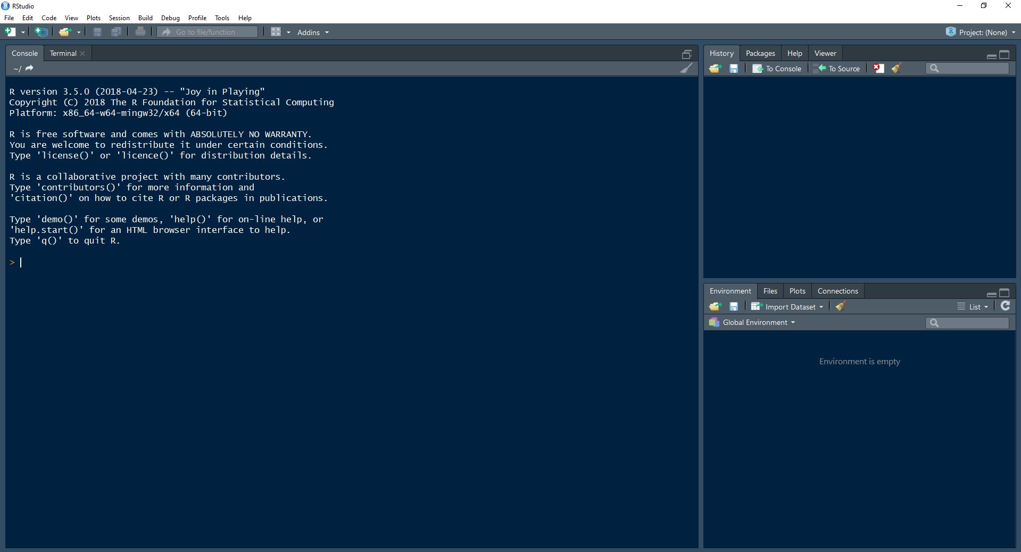Screen dimensions: 1021x552
Task: Switch to the Terminal tab
Action: pyautogui.click(x=62, y=53)
